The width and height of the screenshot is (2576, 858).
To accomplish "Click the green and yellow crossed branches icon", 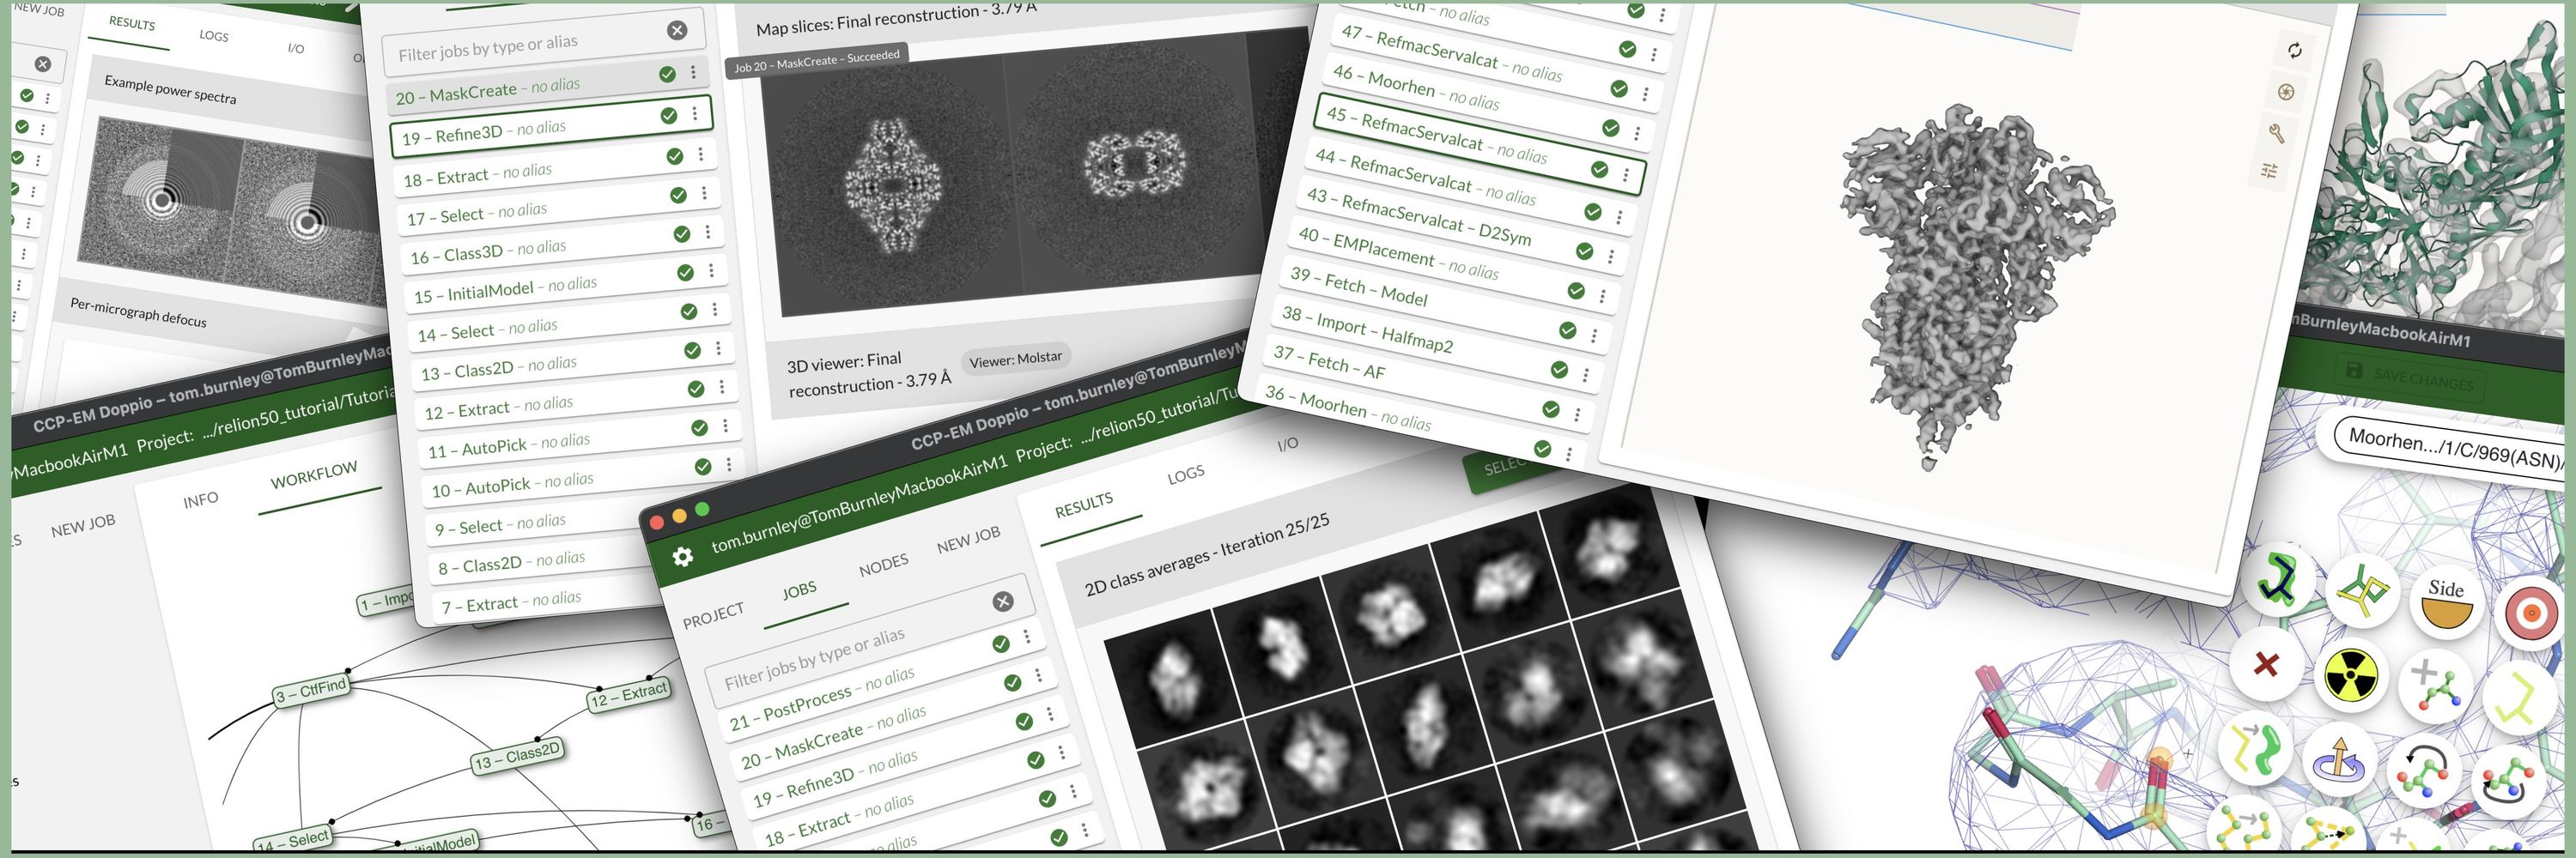I will point(2363,590).
